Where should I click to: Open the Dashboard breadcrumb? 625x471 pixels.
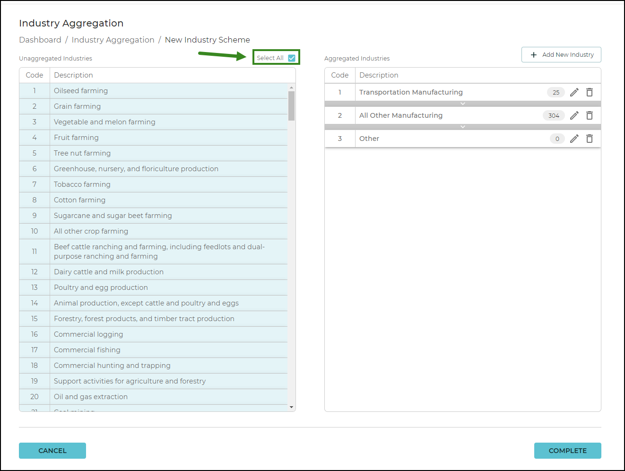coord(40,40)
